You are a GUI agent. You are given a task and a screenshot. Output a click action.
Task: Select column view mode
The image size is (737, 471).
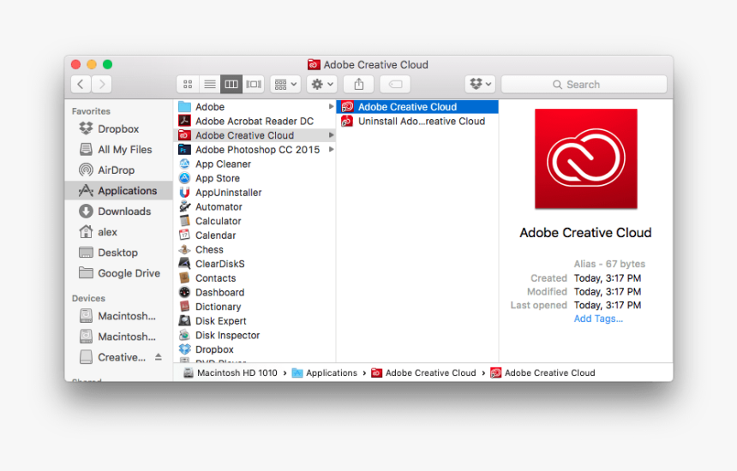tap(231, 85)
